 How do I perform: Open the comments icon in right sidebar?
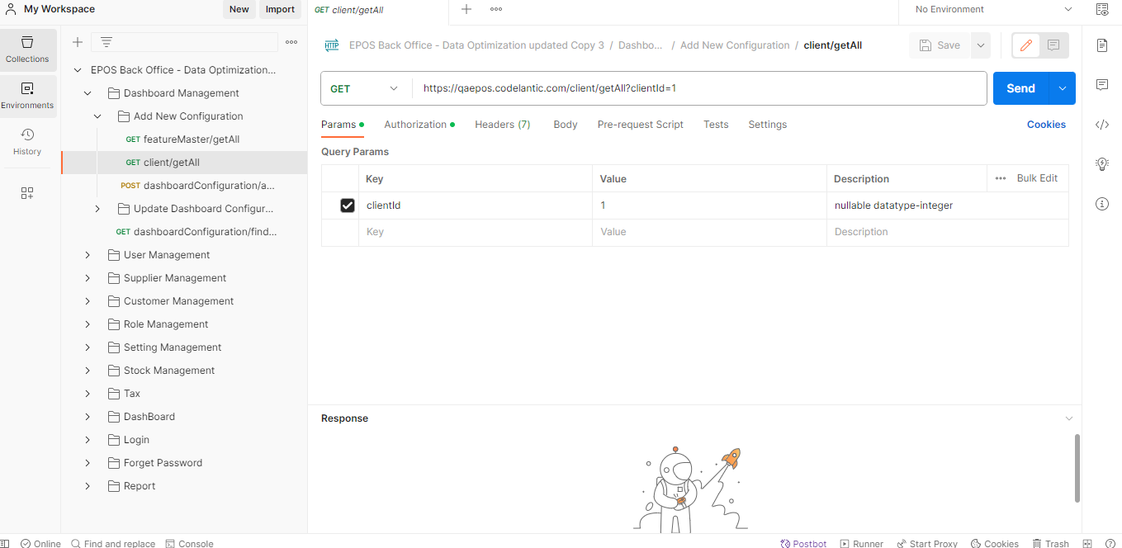[1102, 85]
